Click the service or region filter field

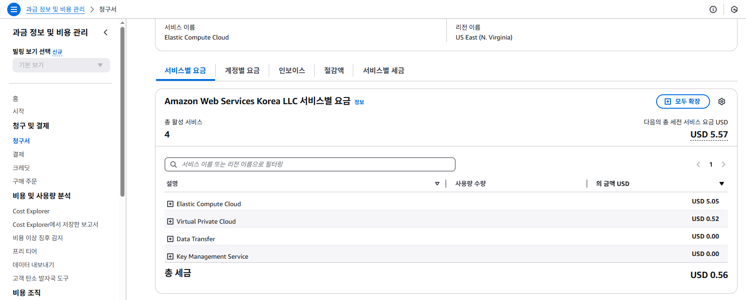point(310,164)
